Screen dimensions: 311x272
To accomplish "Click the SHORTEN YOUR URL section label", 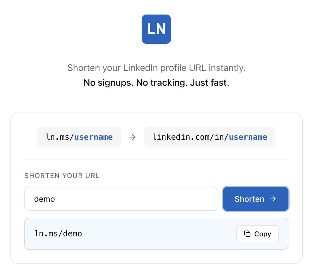I will pyautogui.click(x=62, y=176).
